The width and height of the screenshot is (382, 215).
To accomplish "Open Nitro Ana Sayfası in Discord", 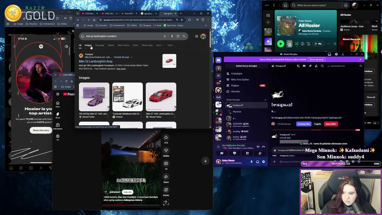I will click(247, 79).
